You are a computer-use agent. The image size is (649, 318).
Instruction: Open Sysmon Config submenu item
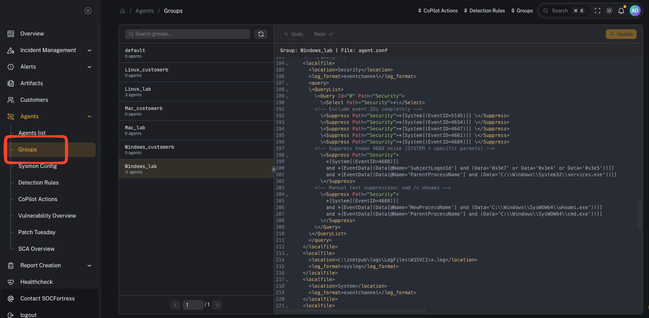tap(38, 166)
